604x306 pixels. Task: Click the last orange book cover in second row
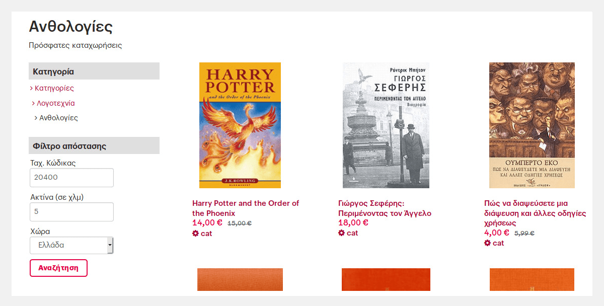point(532,280)
